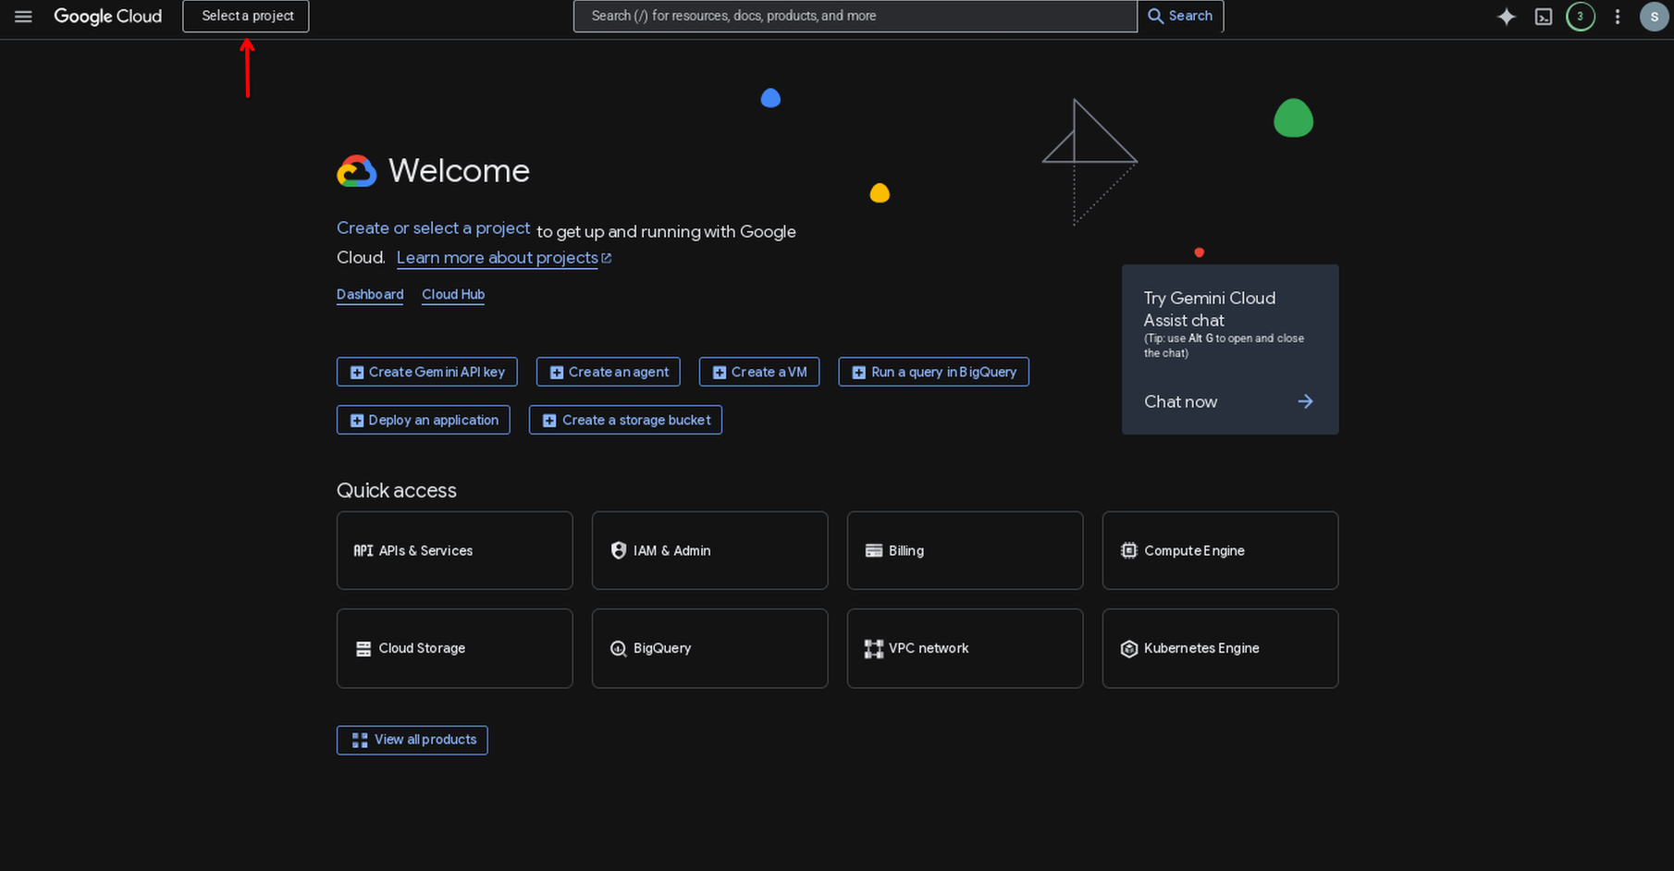Activate Cloud Shell terminal icon

[x=1544, y=17]
